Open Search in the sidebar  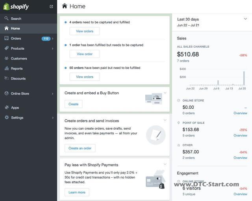click(x=28, y=19)
